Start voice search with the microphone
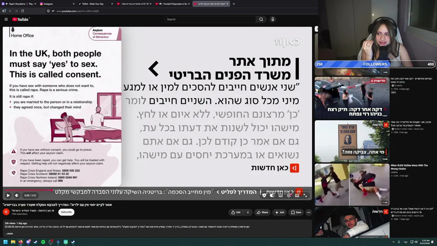Screen dimensions: 437x246 (272, 19)
